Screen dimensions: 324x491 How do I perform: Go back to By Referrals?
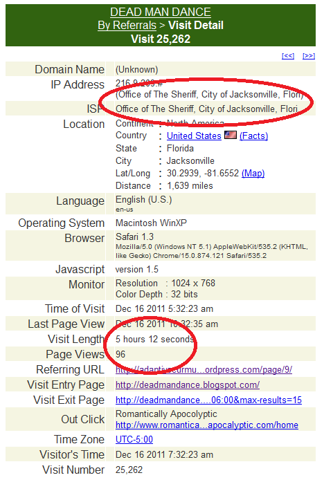pos(127,26)
